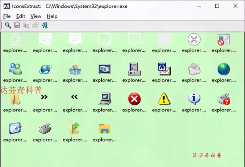Screen dimensions: 245x167
Task: Select the double left chevron icon
Action: coord(74,97)
